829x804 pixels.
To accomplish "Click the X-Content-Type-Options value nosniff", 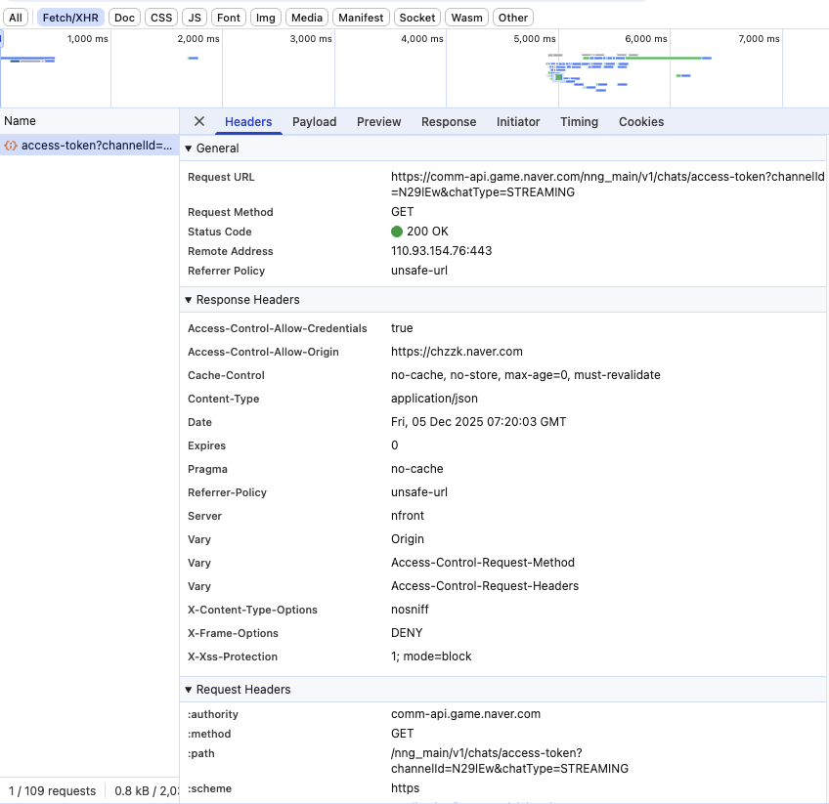I will click(x=410, y=610).
